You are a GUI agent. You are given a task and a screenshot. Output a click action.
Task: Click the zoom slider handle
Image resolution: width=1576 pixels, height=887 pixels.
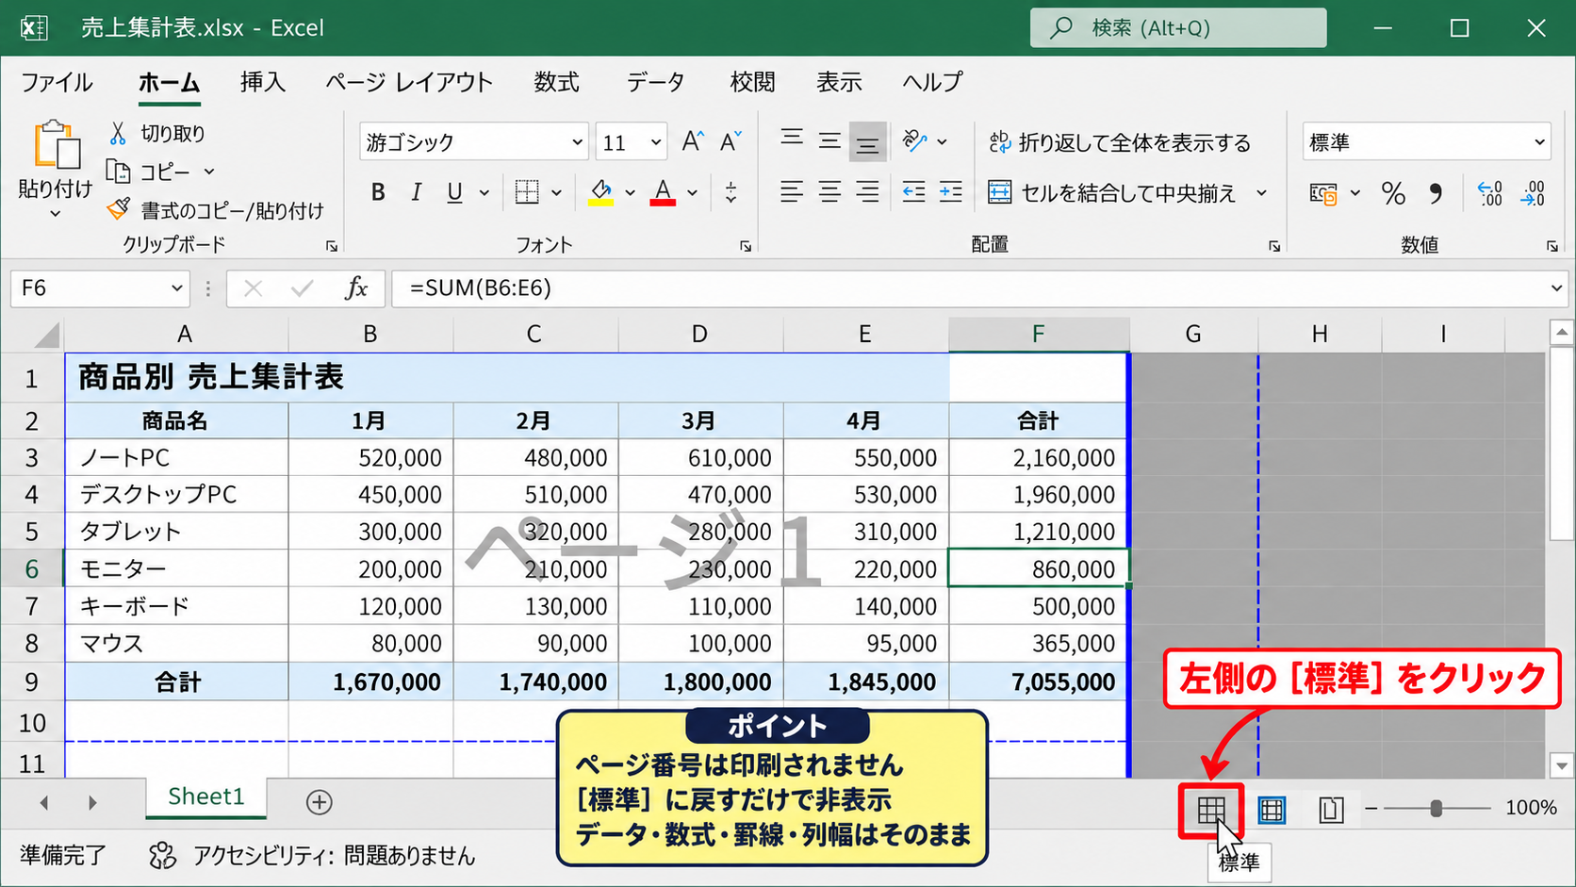(1436, 808)
